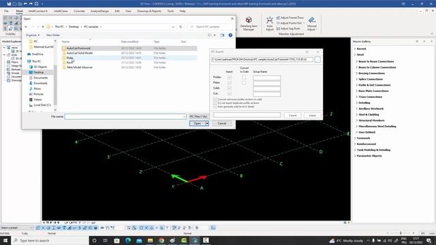The height and width of the screenshot is (245, 436).
Task: Undo via the quick access toolbar
Action: 25,4
